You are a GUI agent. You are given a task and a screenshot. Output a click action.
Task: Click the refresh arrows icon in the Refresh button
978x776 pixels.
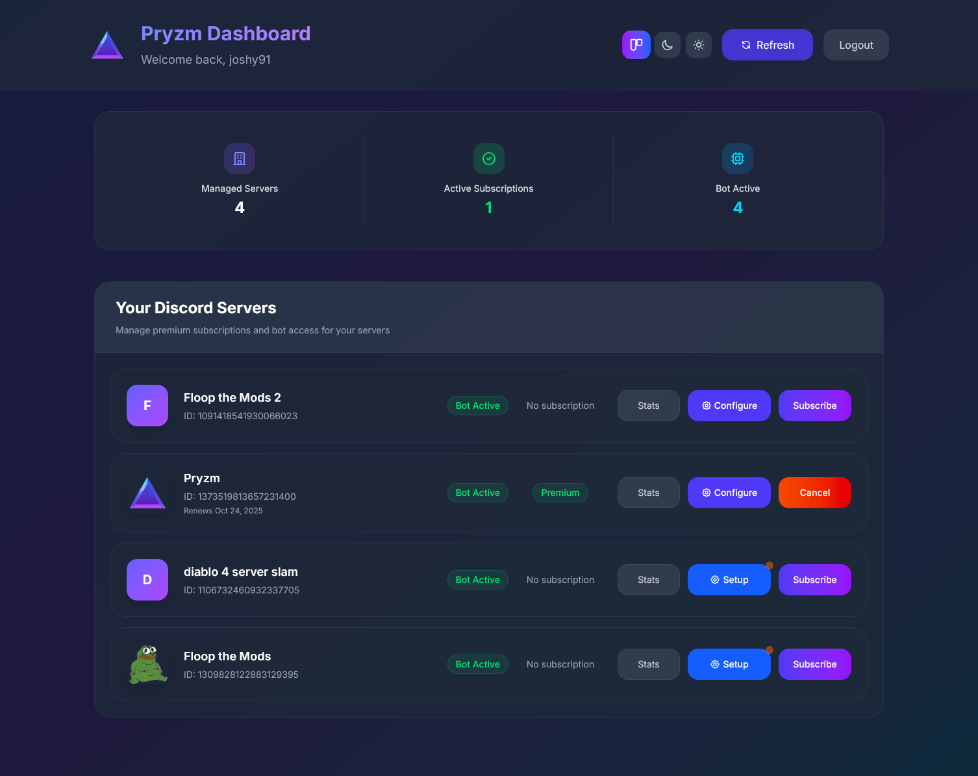pyautogui.click(x=744, y=45)
